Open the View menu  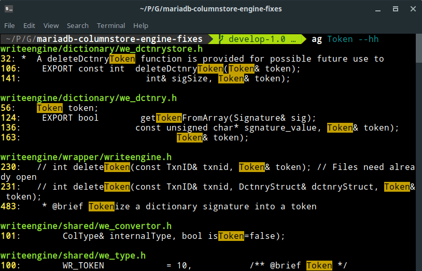[51, 25]
